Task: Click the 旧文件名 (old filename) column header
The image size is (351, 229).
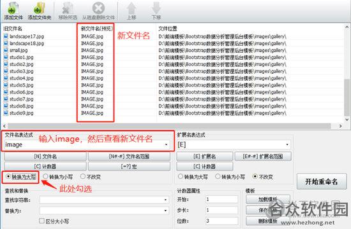Action: click(x=13, y=29)
